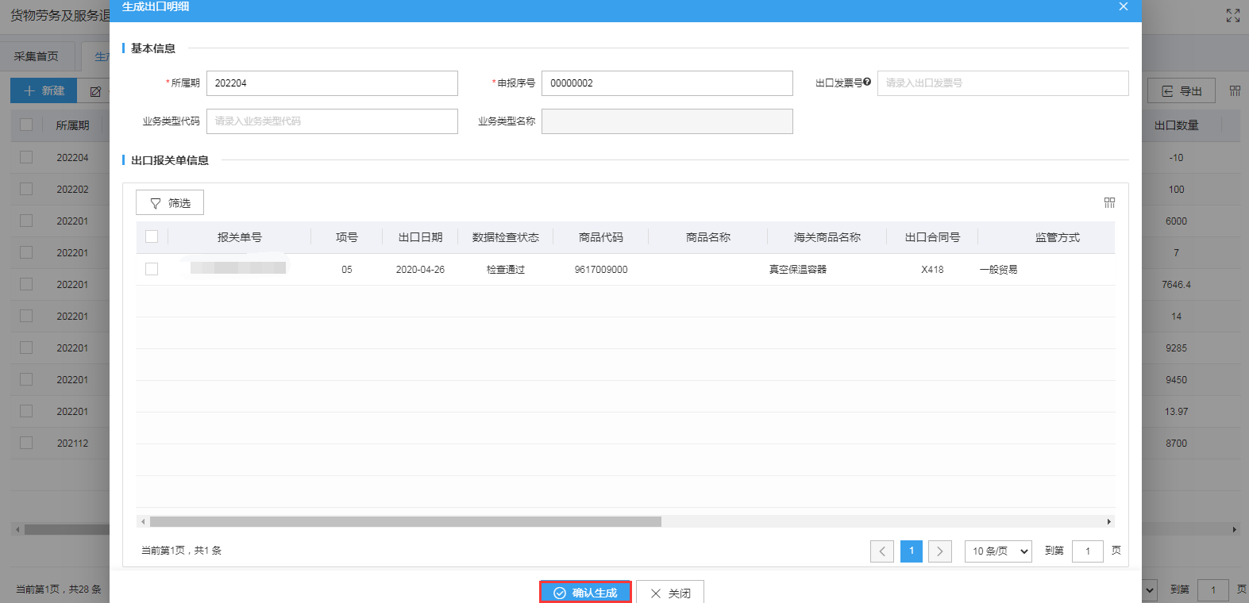Click the 业务类型代码 input field
Screen dimensions: 1249x603
[332, 121]
